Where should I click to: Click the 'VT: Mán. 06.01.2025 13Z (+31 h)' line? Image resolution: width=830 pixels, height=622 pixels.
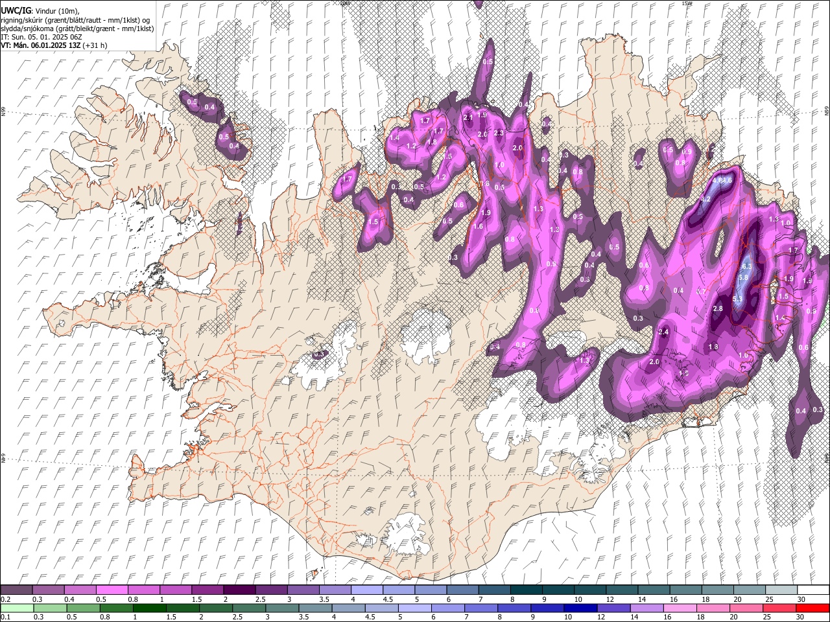tap(54, 45)
